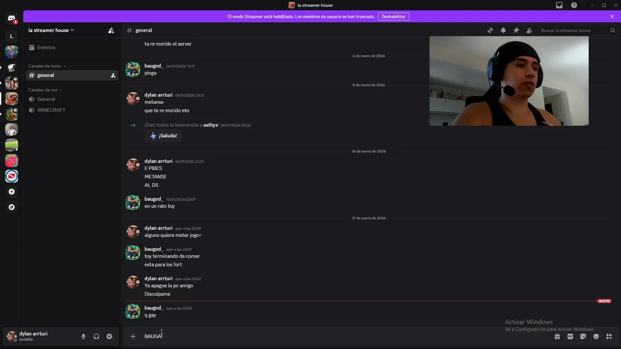This screenshot has width=621, height=349.
Task: Click username dylan arrturi above "metanse"
Action: coord(158,95)
